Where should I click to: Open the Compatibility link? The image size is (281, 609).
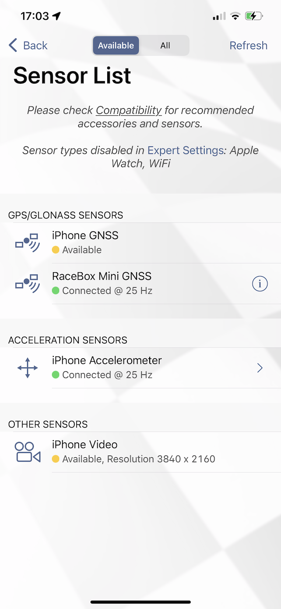(x=129, y=110)
